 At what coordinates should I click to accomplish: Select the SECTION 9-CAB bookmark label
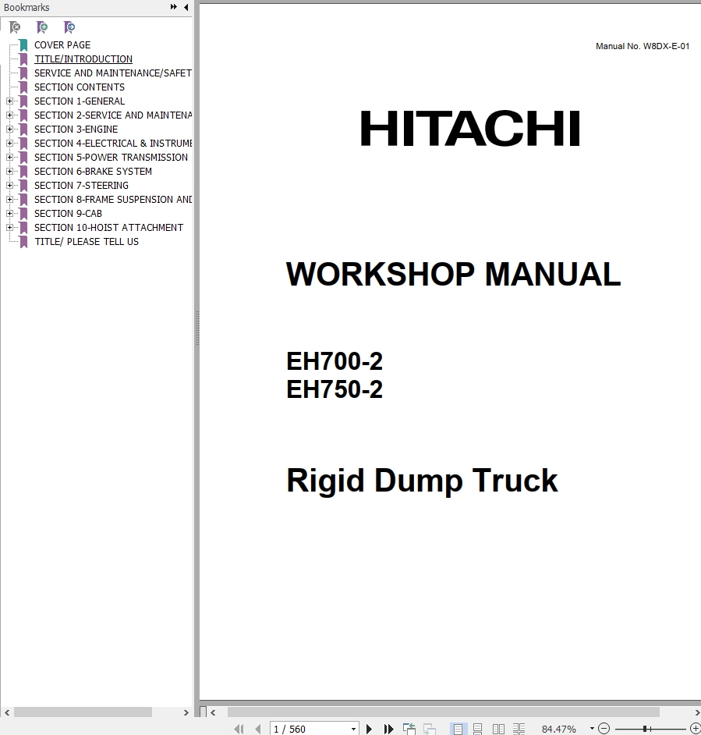tap(68, 214)
